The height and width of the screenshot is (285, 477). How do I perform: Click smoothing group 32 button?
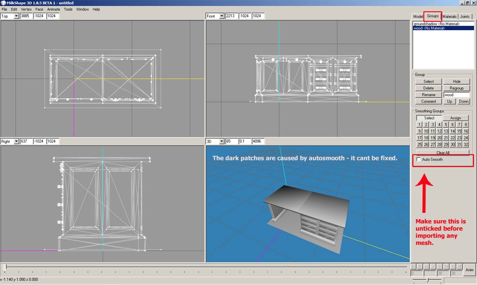[466, 145]
